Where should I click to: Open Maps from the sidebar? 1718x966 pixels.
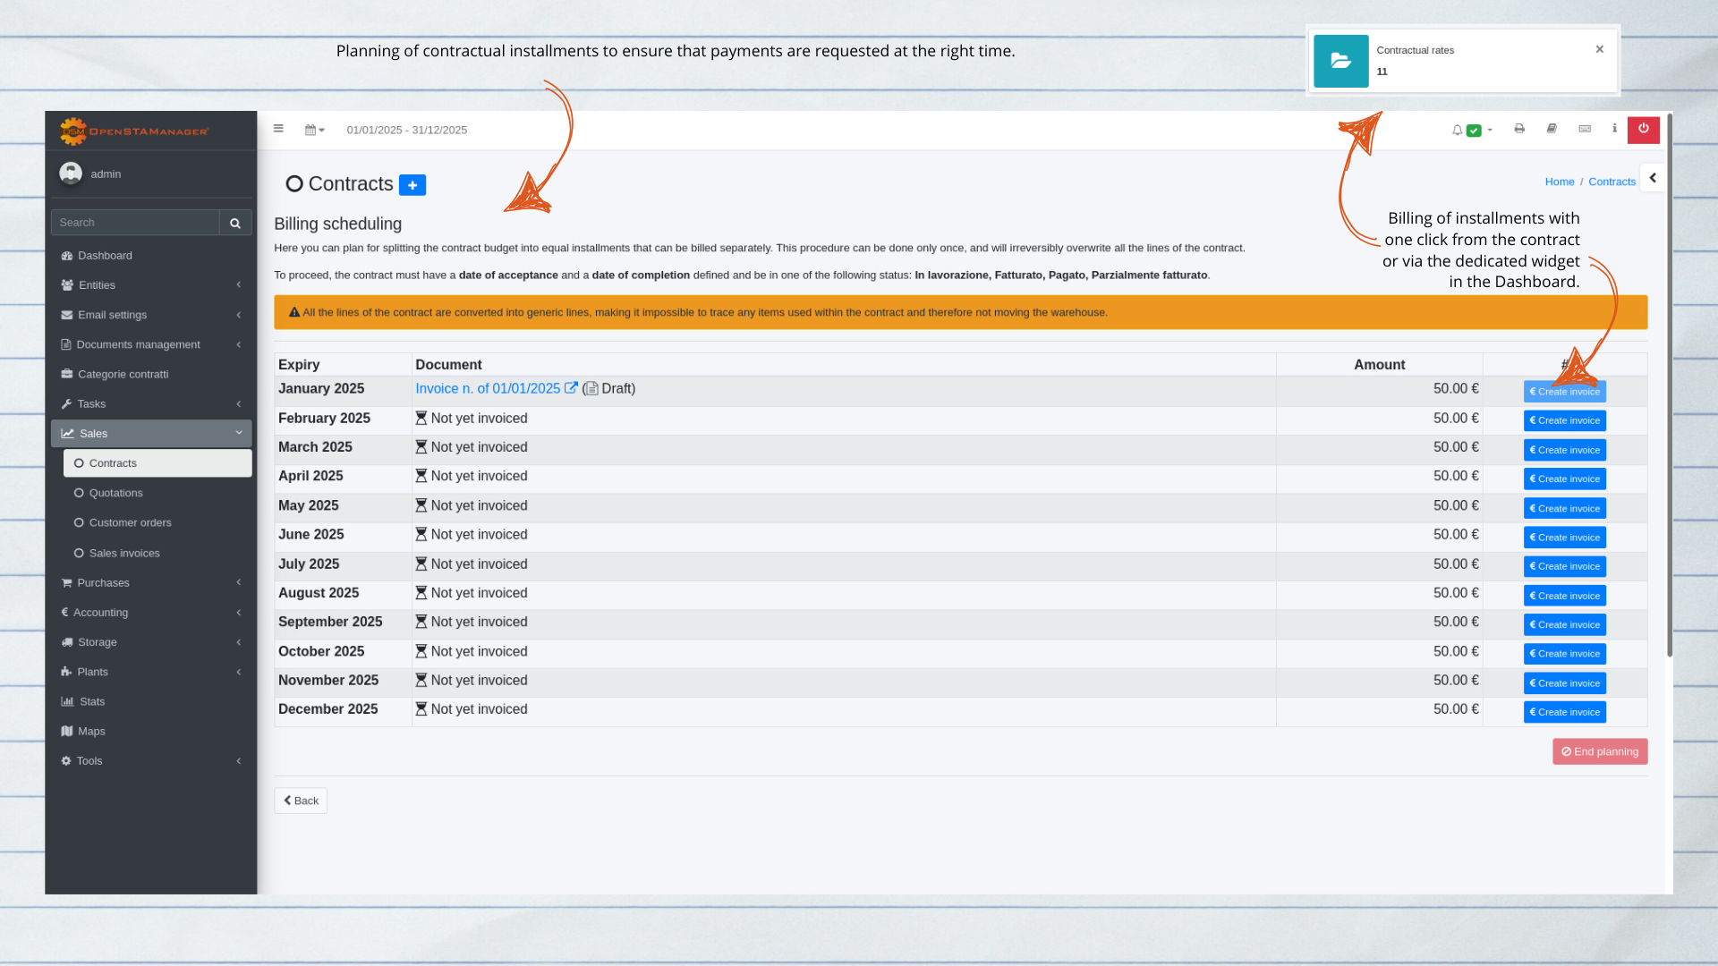point(151,732)
